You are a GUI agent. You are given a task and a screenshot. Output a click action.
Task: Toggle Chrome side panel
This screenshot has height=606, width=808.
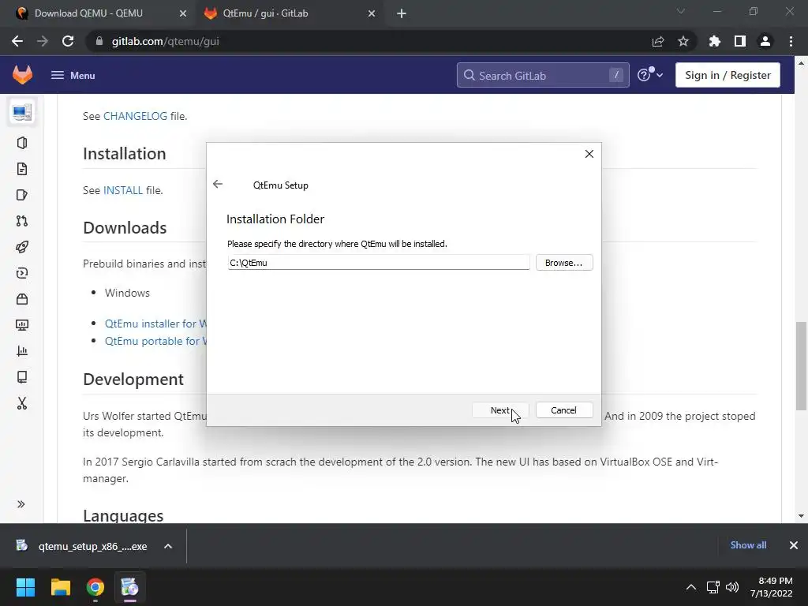740,41
